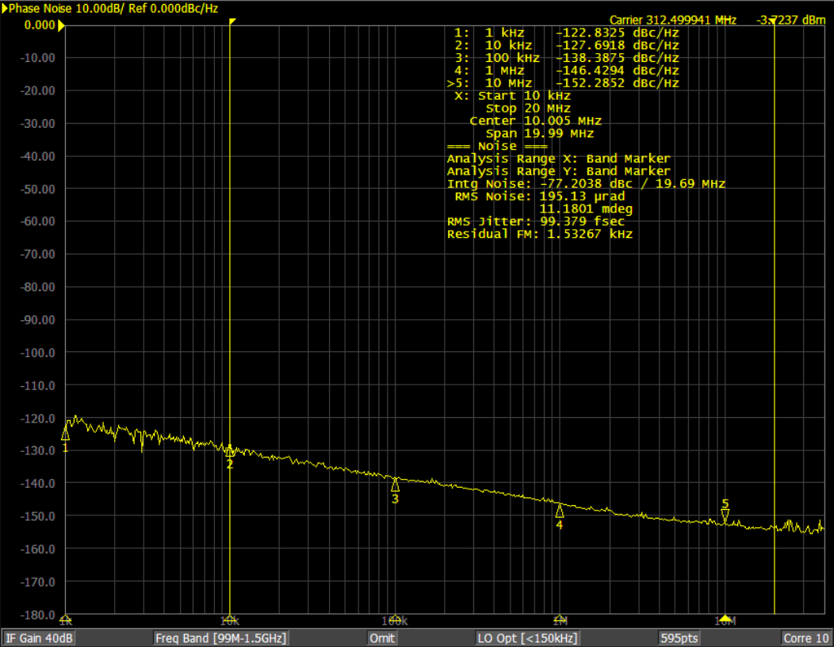Click the Corre 10 correlation field
The height and width of the screenshot is (647, 834).
805,638
